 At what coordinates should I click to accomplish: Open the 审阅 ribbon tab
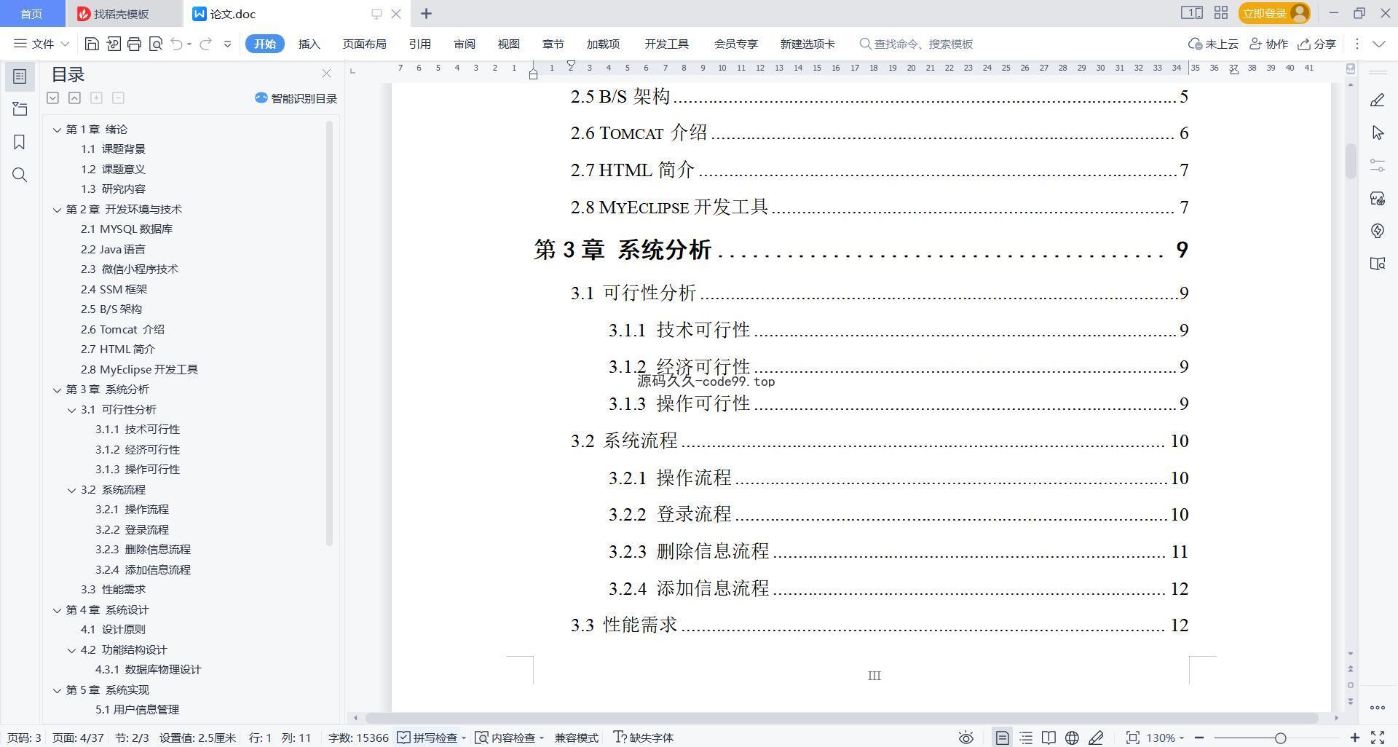point(464,44)
